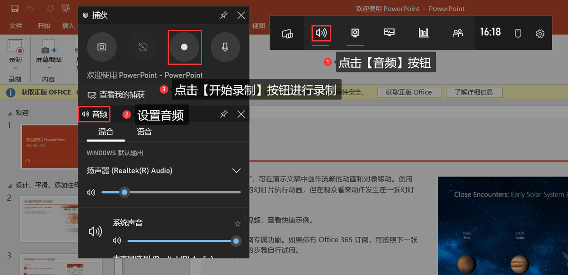Favorite 系统声音 with the star icon
The height and width of the screenshot is (275, 568).
(238, 223)
